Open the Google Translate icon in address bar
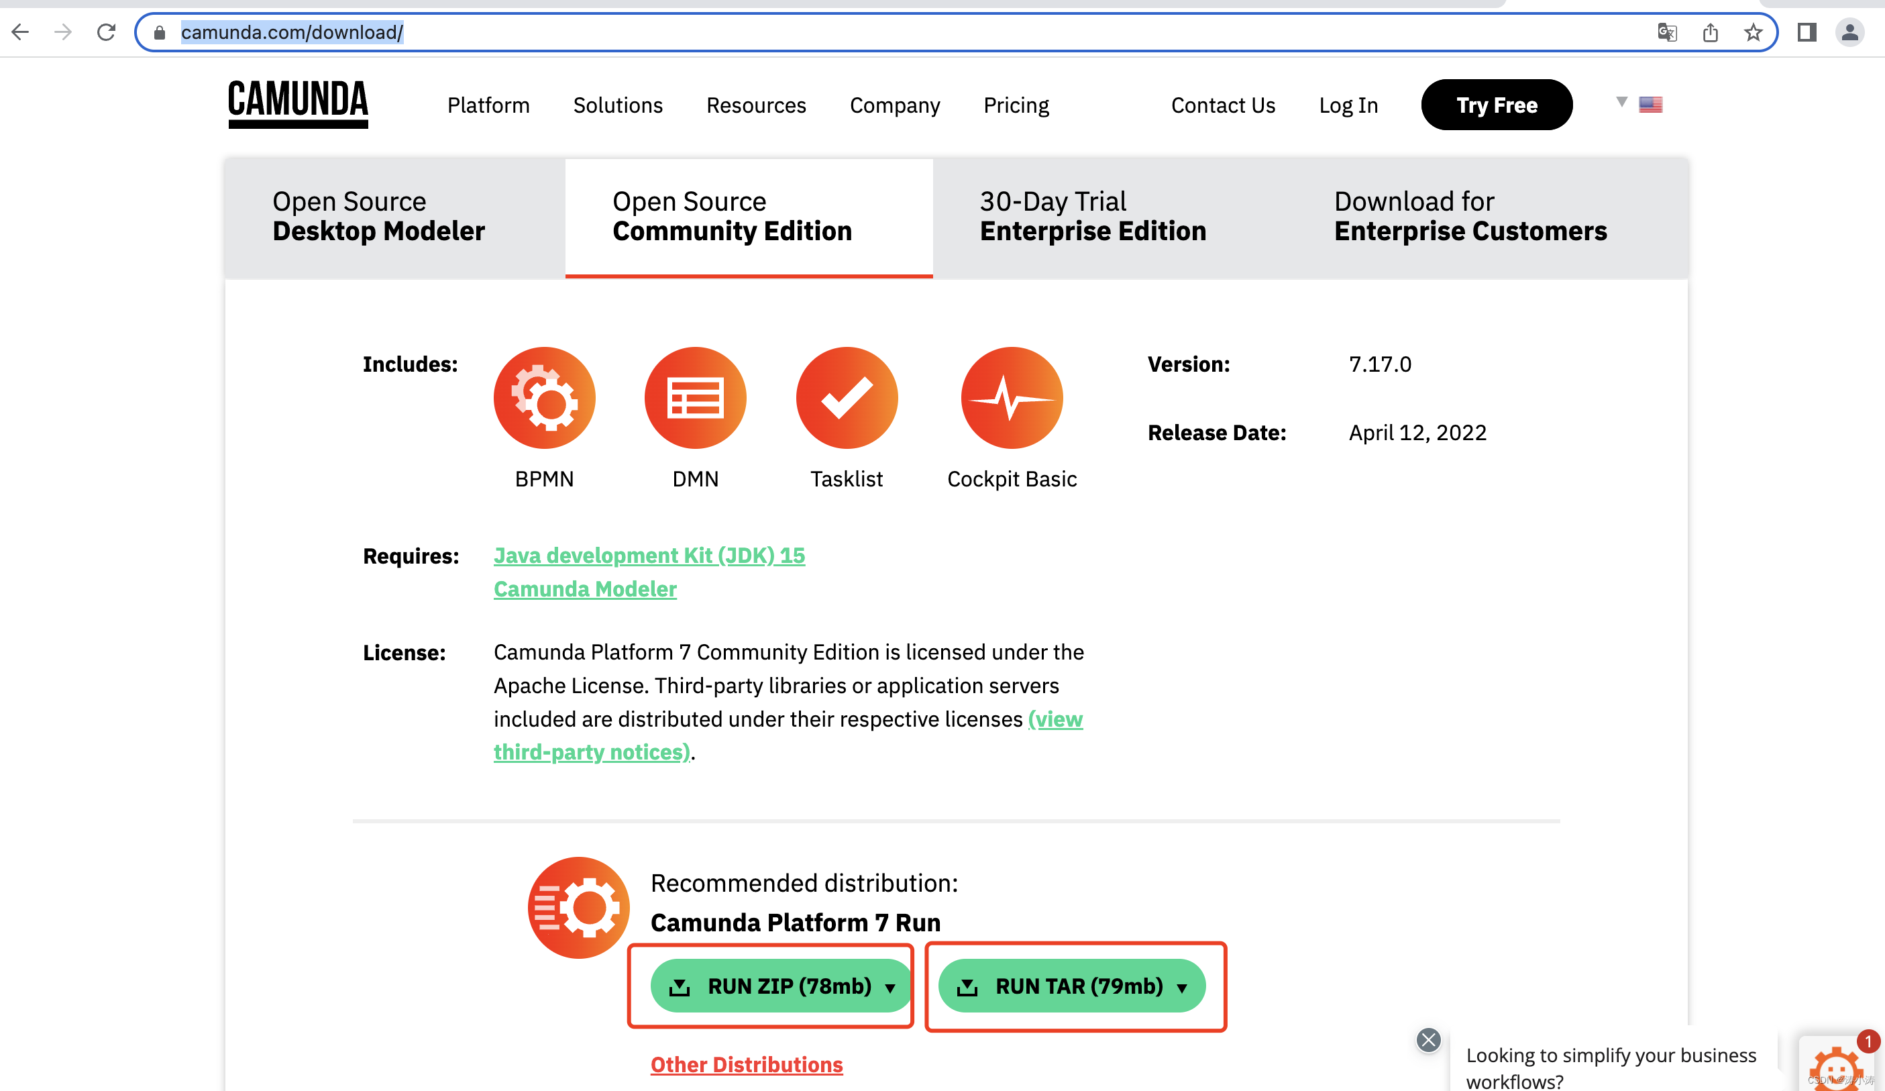 (x=1668, y=33)
